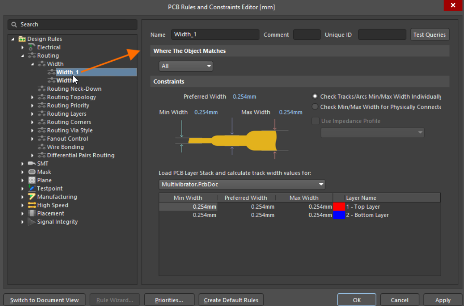Click the Plane category icon
464x306 pixels.
[x=32, y=180]
